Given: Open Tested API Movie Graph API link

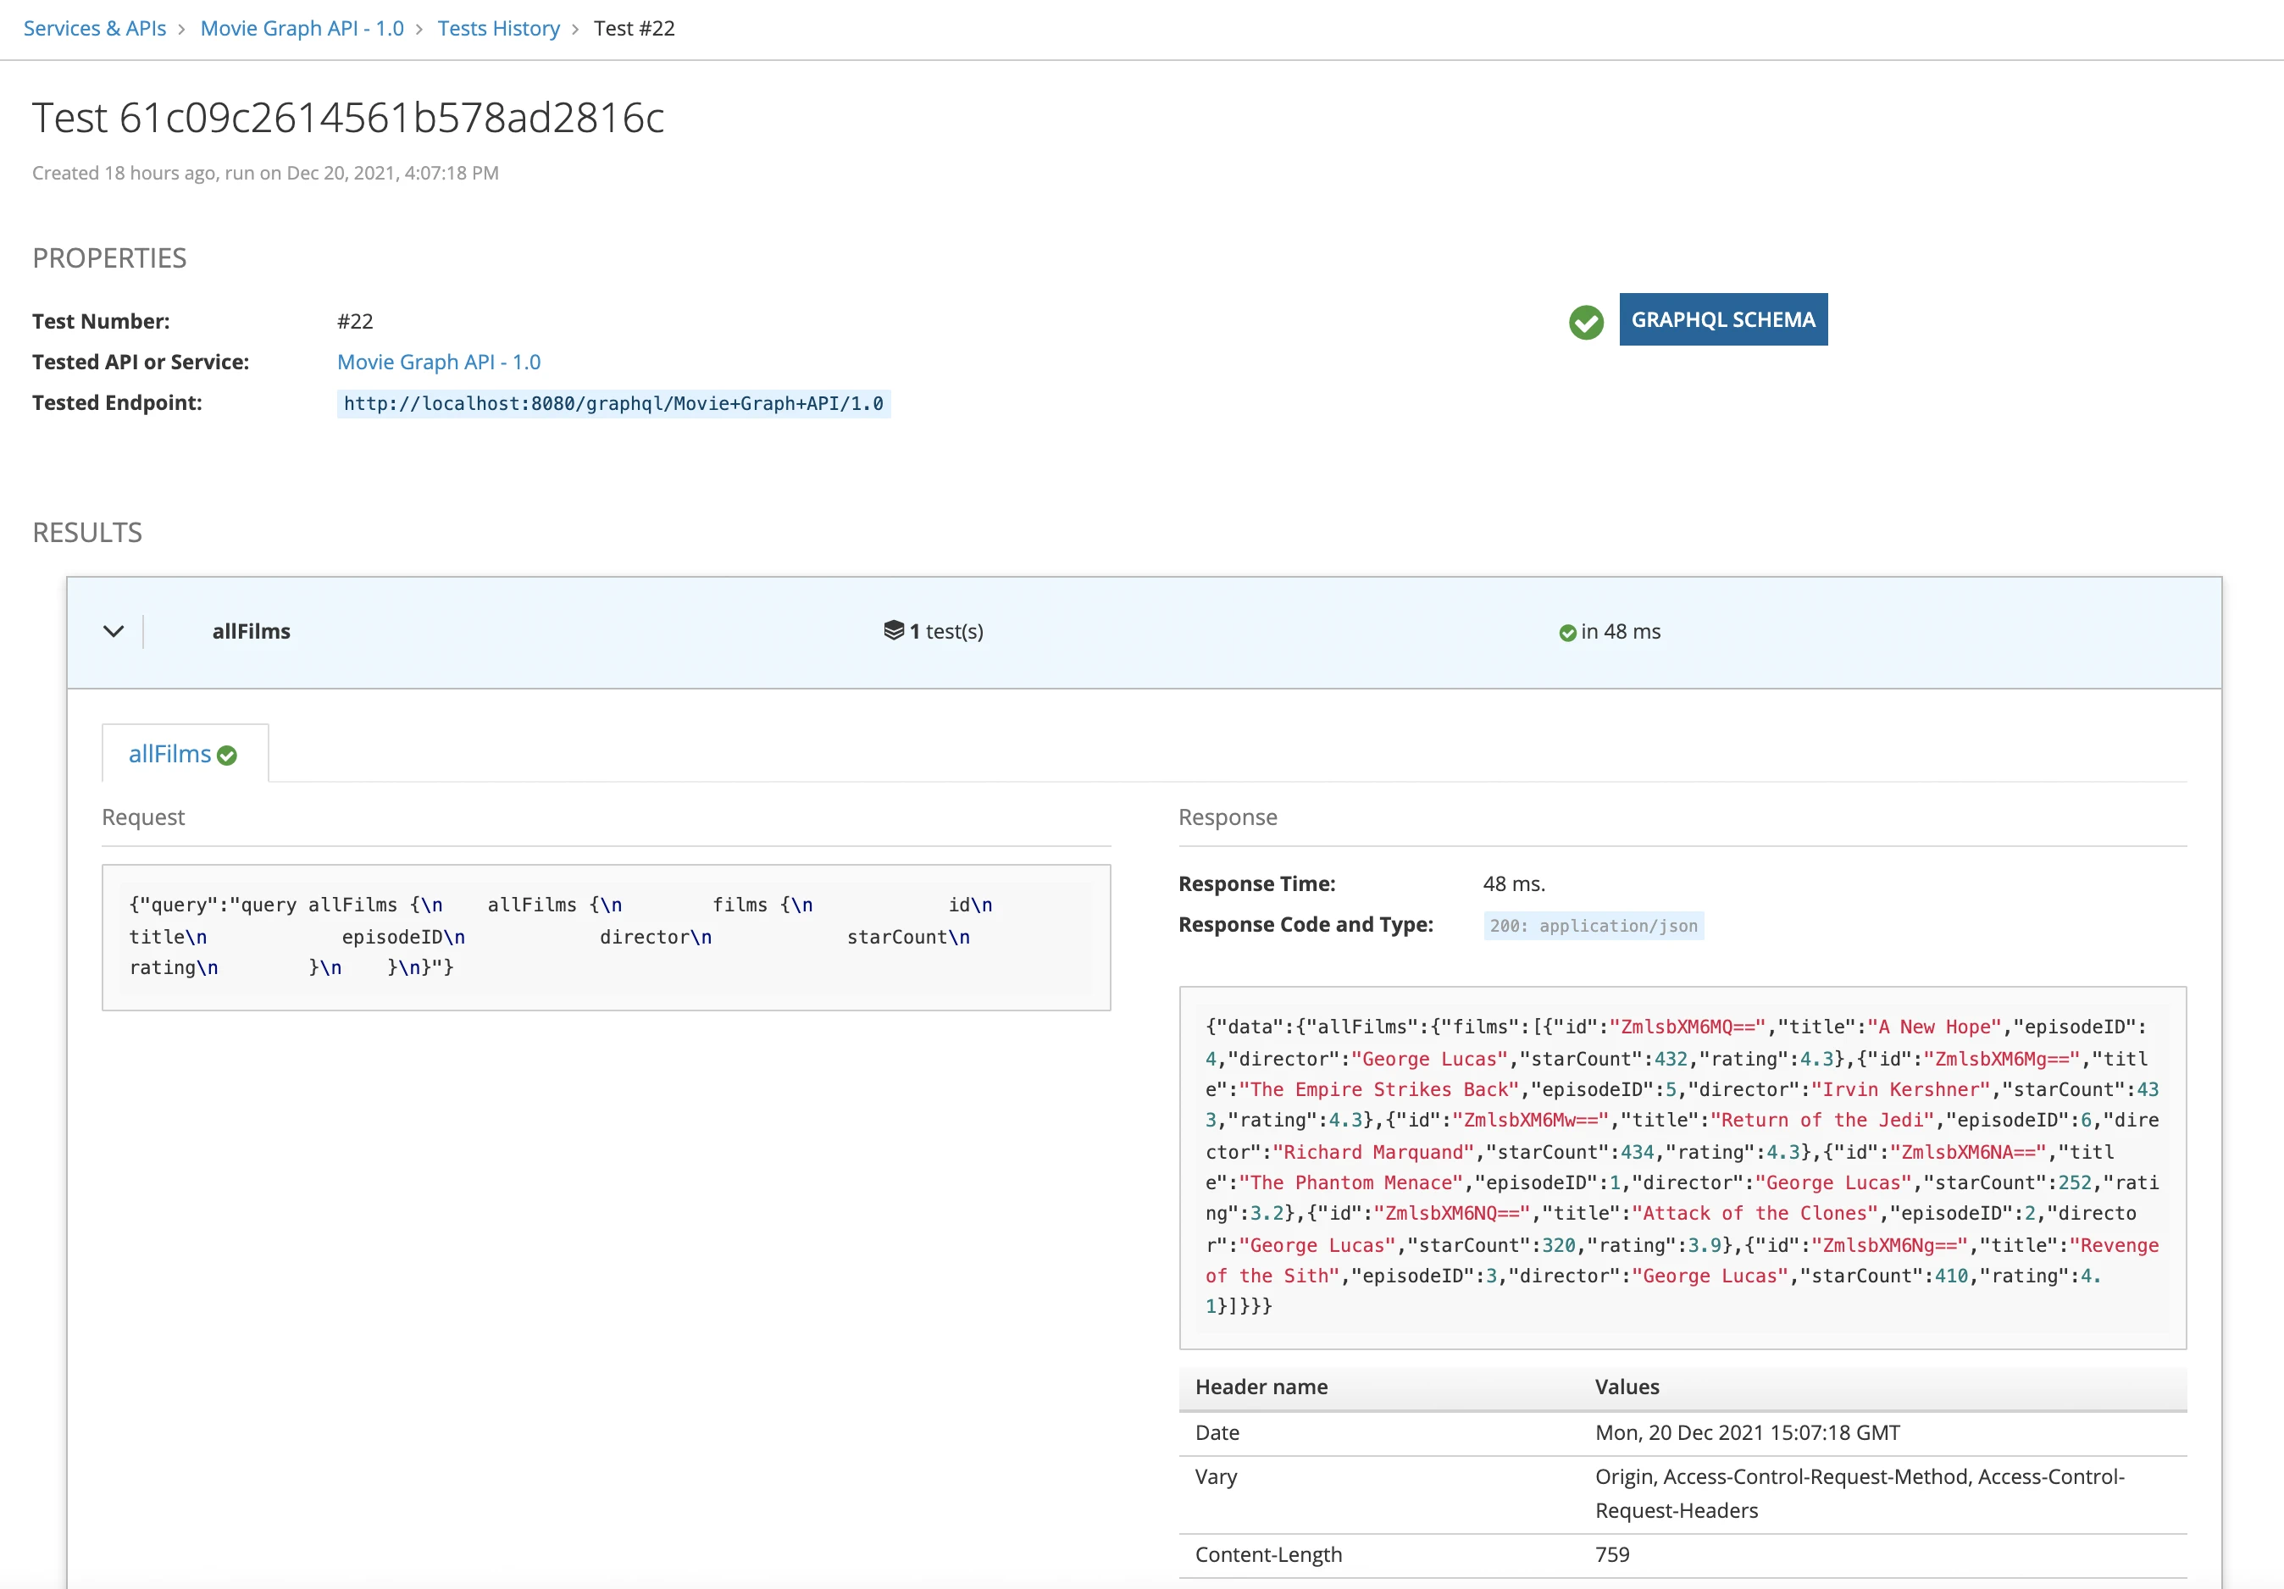Looking at the screenshot, I should point(439,362).
